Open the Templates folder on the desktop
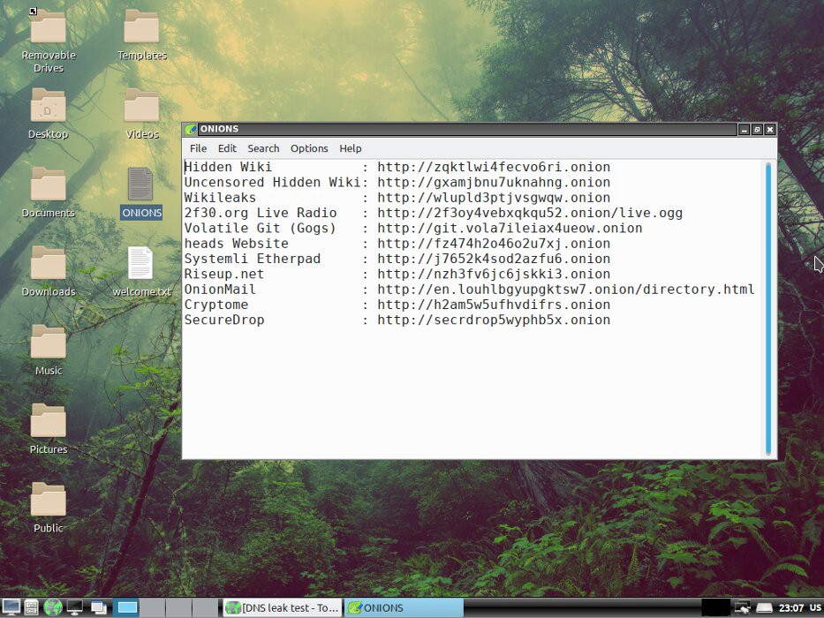824x618 pixels. pyautogui.click(x=141, y=26)
